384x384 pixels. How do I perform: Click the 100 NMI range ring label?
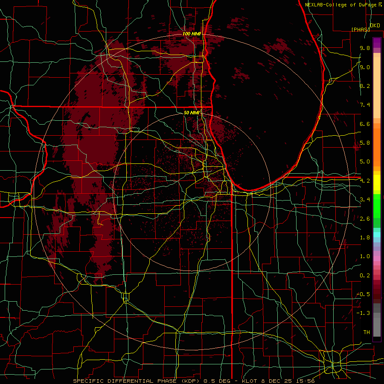pyautogui.click(x=192, y=34)
